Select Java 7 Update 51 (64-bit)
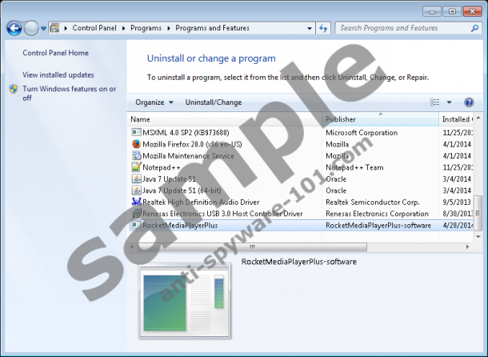 click(x=181, y=191)
